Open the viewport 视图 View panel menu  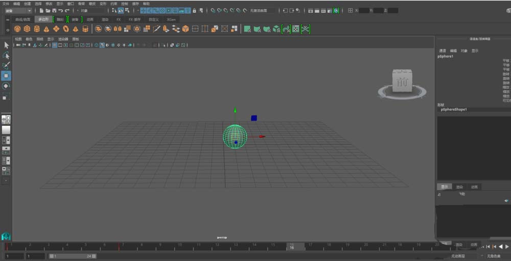(x=18, y=39)
